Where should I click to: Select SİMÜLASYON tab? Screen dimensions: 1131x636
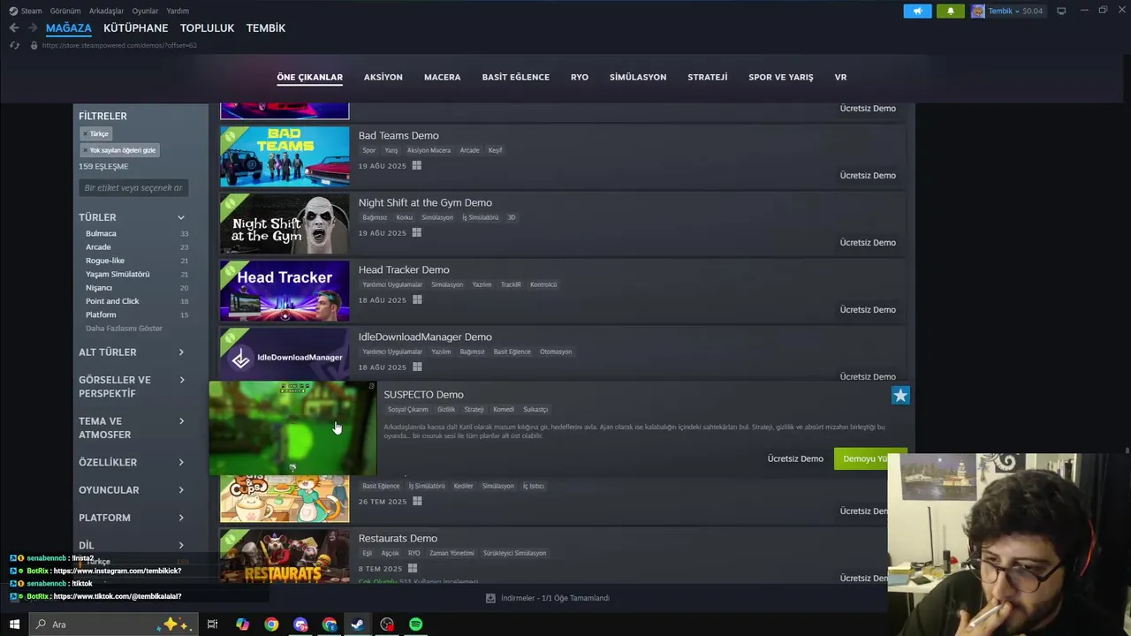[x=638, y=77]
